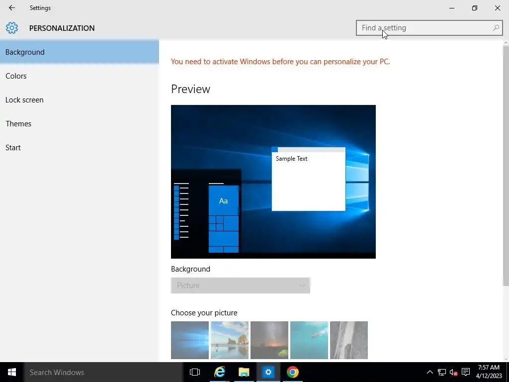
Task: Open the Action Center notifications icon
Action: (x=466, y=372)
